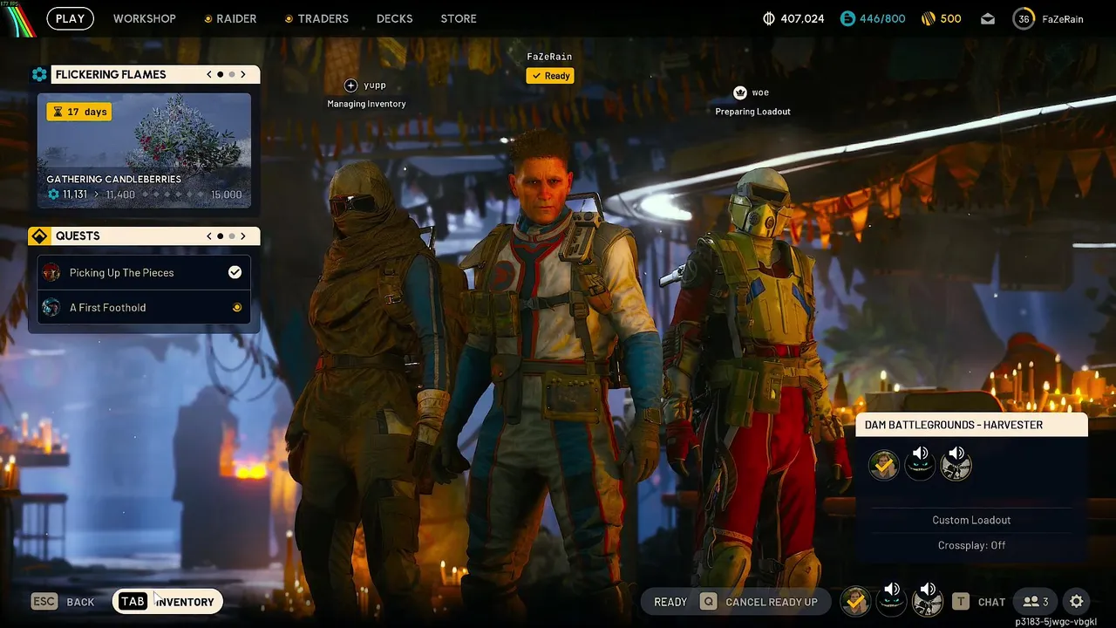The width and height of the screenshot is (1116, 628).
Task: Select first page dot in Flickering Flames
Action: click(x=221, y=75)
